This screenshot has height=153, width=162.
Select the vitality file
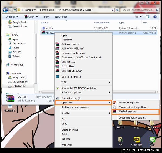click(47, 28)
